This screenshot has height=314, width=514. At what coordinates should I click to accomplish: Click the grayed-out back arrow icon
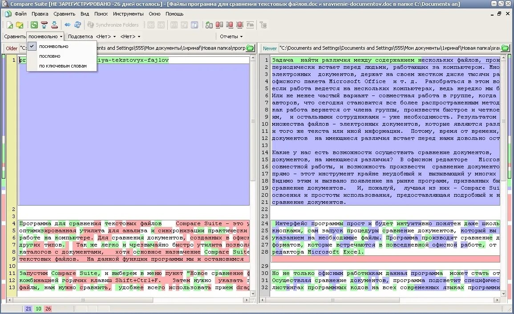coord(151,25)
